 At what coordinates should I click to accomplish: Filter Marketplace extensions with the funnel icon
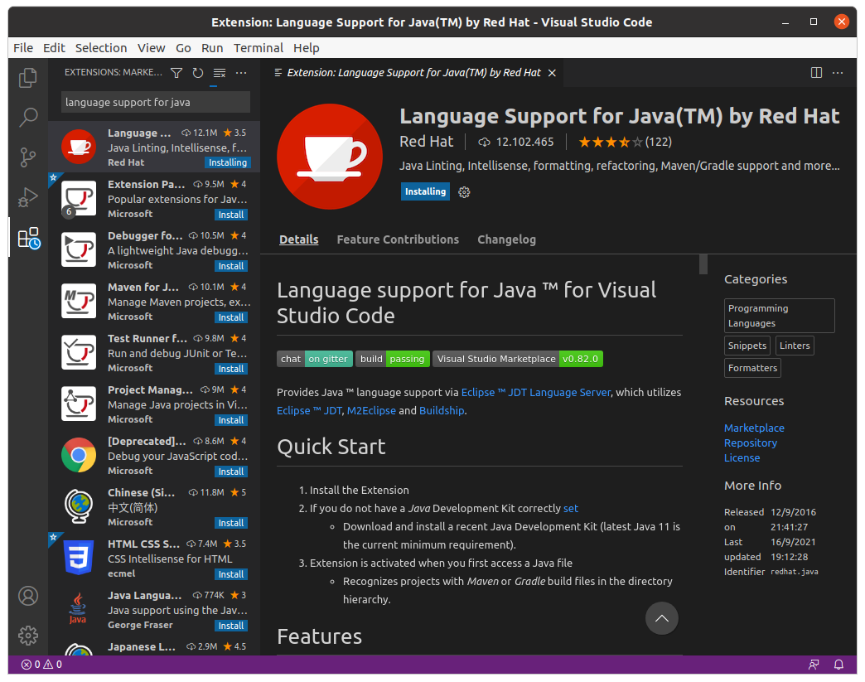176,73
